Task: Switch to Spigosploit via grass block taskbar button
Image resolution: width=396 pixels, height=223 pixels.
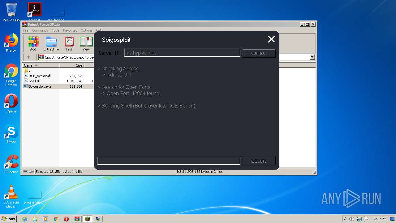Action: (x=88, y=219)
